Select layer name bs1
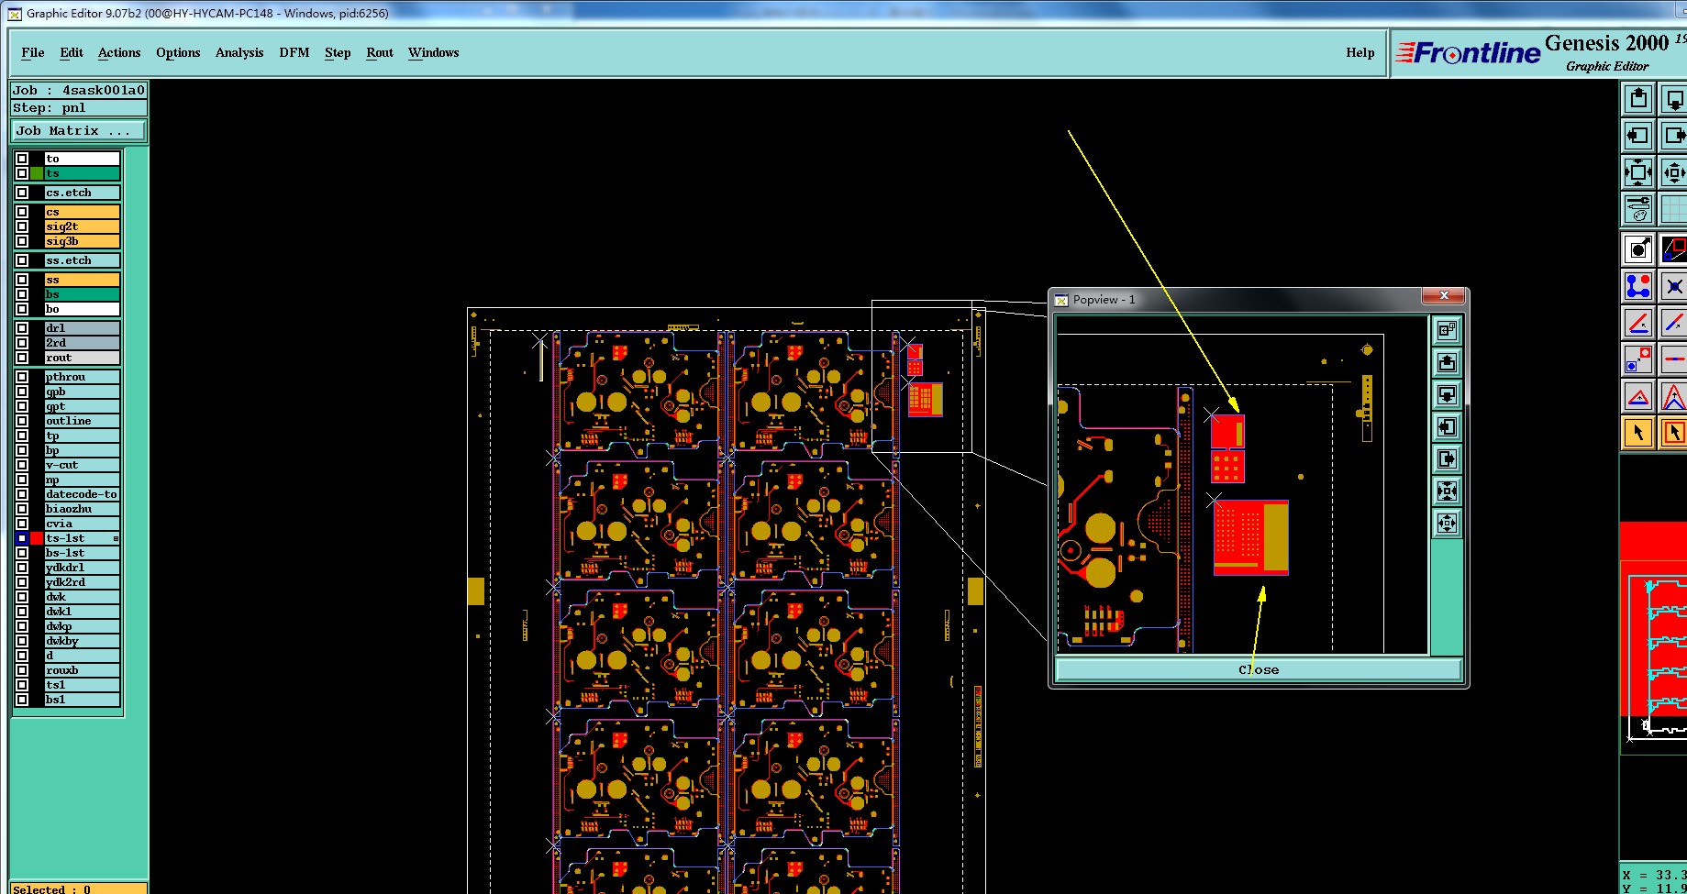The width and height of the screenshot is (1687, 894). pos(83,700)
